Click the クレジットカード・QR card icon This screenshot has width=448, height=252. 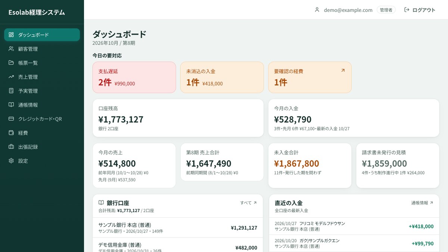coord(11,119)
